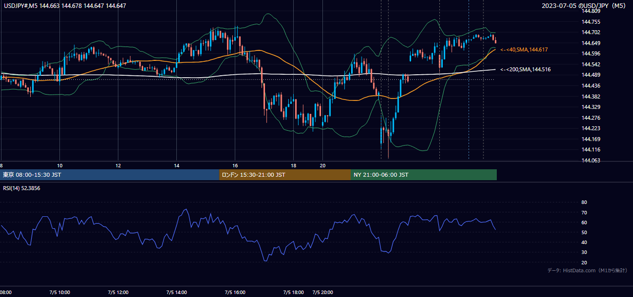Click the bare '18' hour tick on candlestick chart
Image resolution: width=633 pixels, height=297 pixels.
tap(293, 165)
